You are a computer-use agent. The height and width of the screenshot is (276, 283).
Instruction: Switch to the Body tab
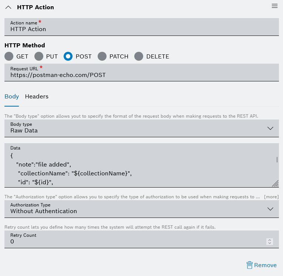11,97
